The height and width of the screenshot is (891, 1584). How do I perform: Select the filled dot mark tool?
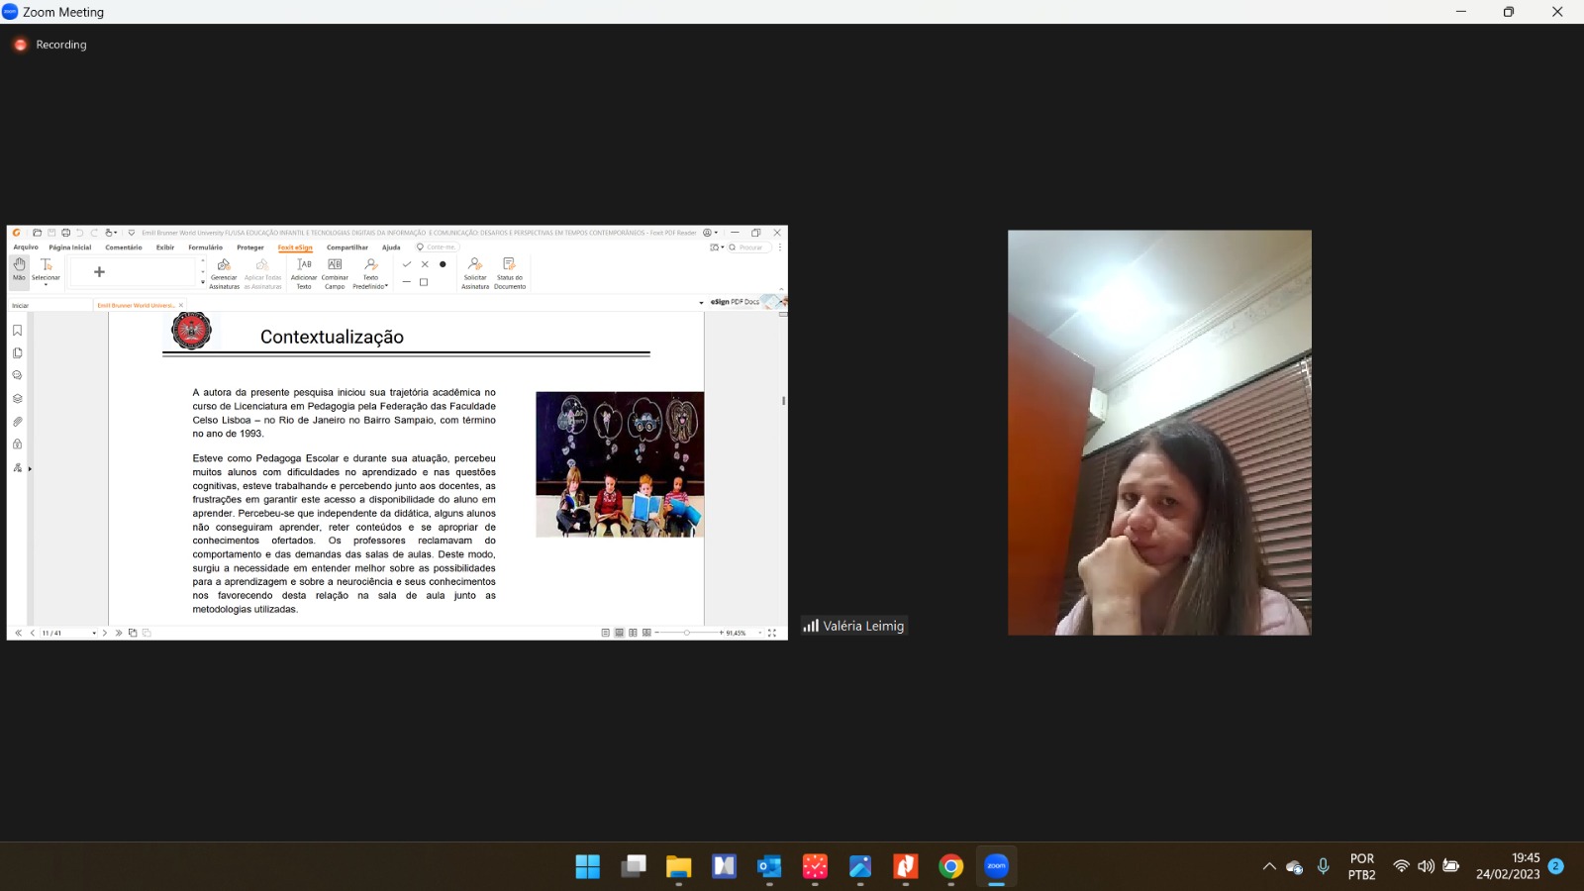coord(443,264)
